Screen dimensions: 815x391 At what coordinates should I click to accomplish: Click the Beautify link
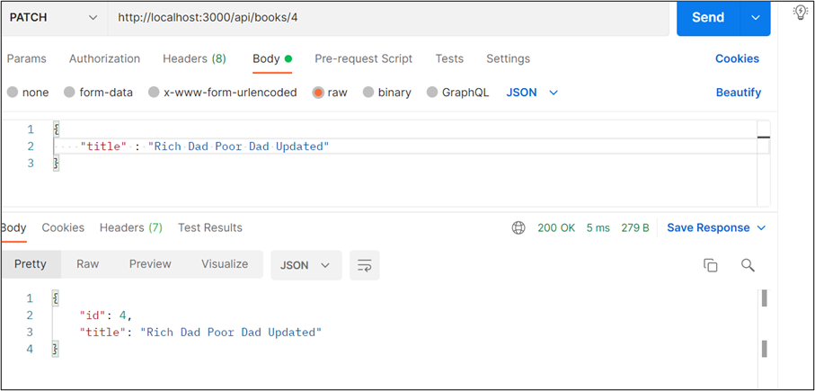tap(738, 93)
